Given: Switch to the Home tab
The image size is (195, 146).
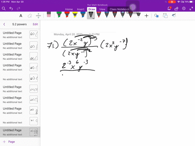Looking at the screenshot, I should (69, 9).
